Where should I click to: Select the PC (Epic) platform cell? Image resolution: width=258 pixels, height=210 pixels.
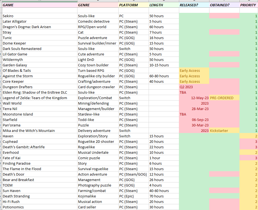134,196
